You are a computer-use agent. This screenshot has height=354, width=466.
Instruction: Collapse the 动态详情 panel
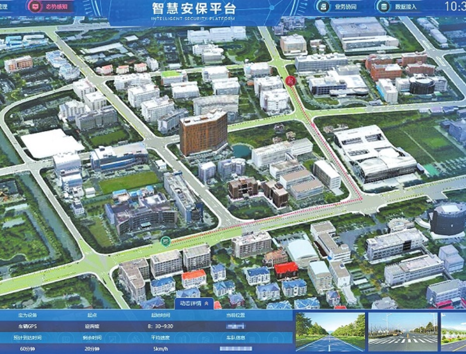click(x=194, y=303)
